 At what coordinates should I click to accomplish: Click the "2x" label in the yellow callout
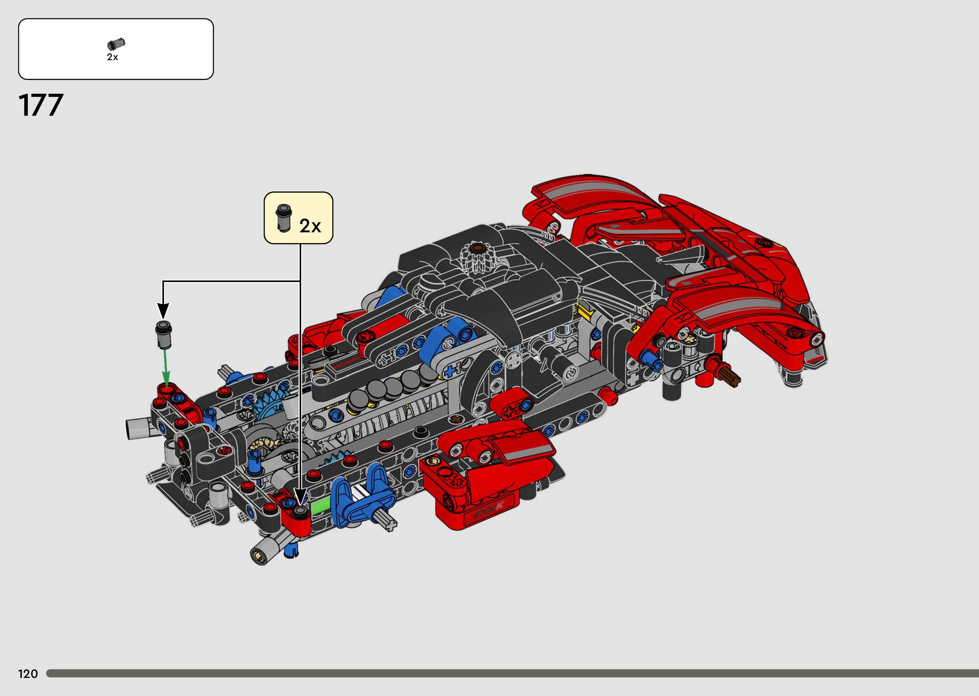coord(310,226)
